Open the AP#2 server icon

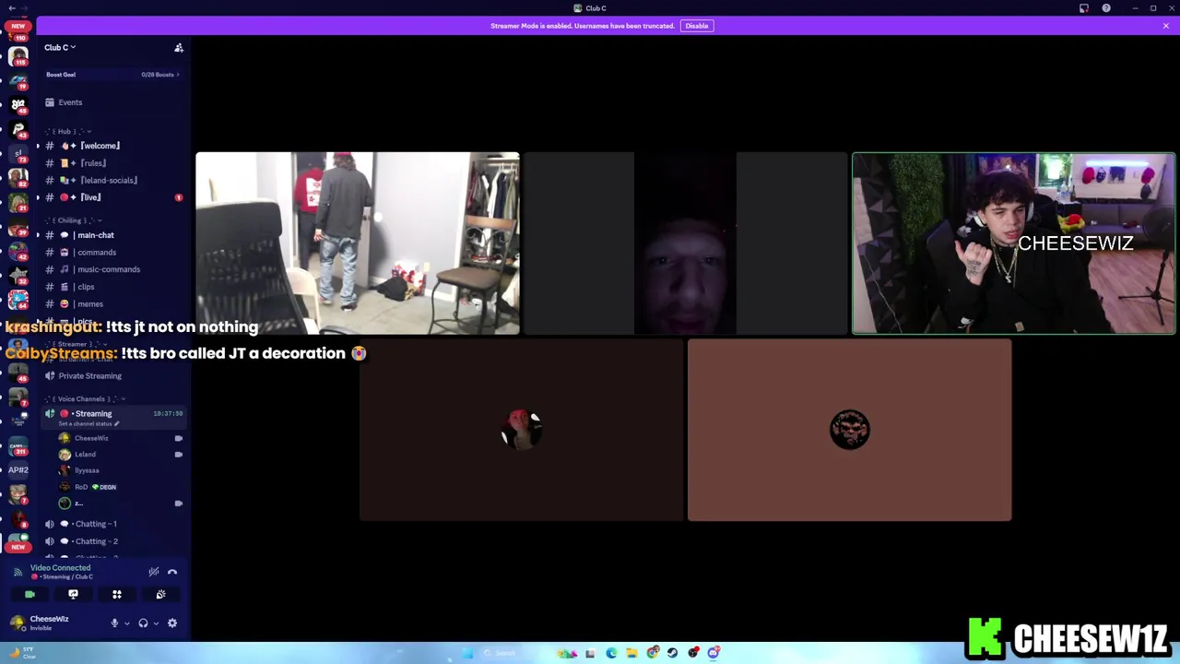(18, 469)
